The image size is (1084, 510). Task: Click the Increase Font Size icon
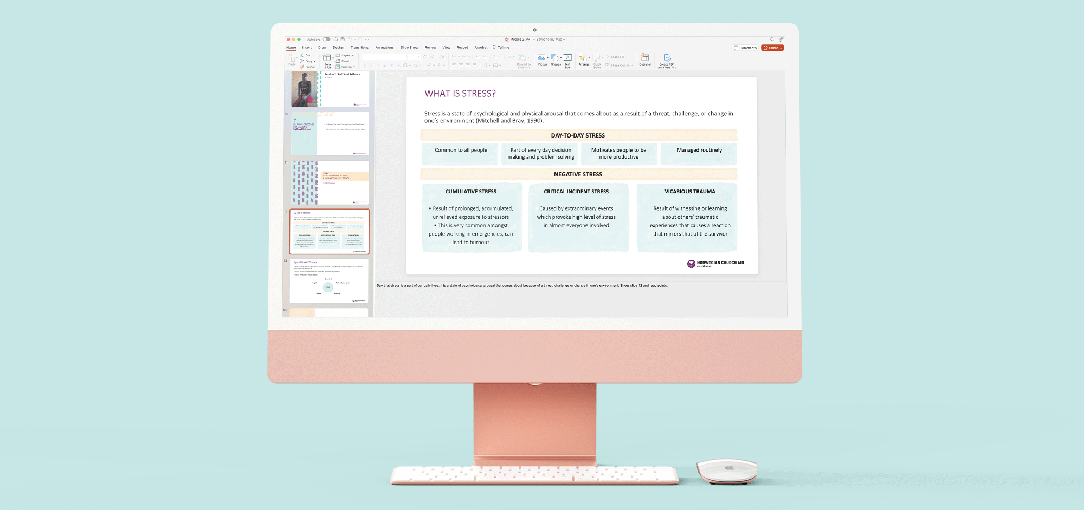(x=424, y=57)
